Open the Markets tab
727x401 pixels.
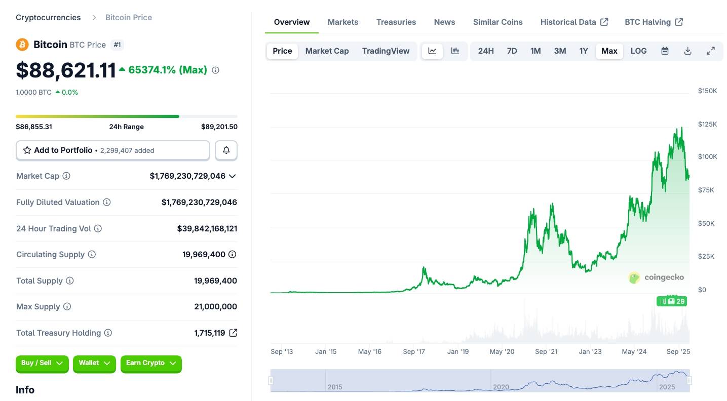[343, 22]
